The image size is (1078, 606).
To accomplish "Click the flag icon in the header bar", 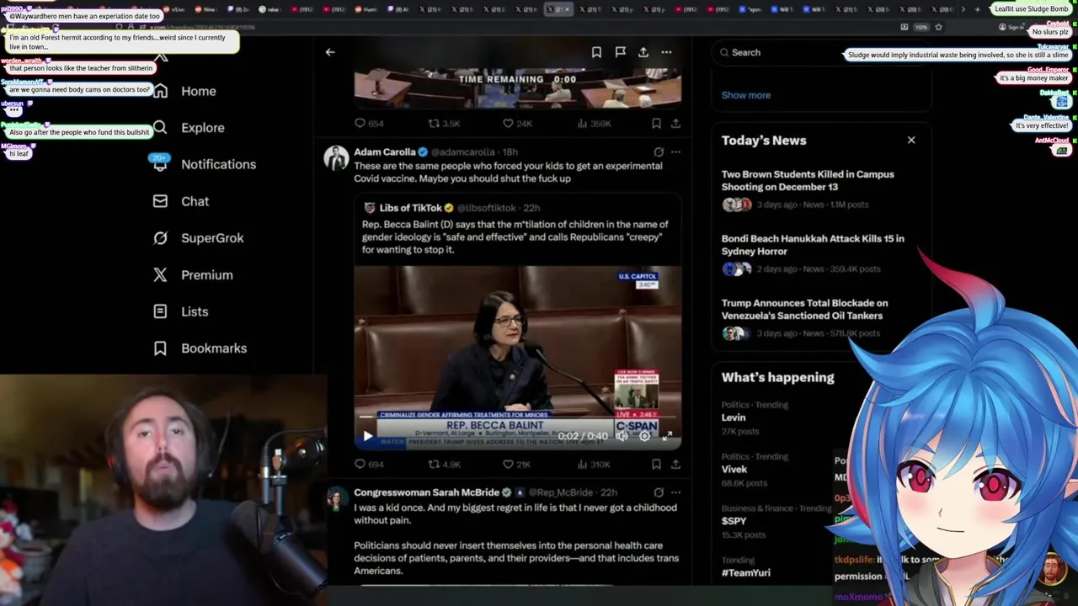I will click(620, 52).
